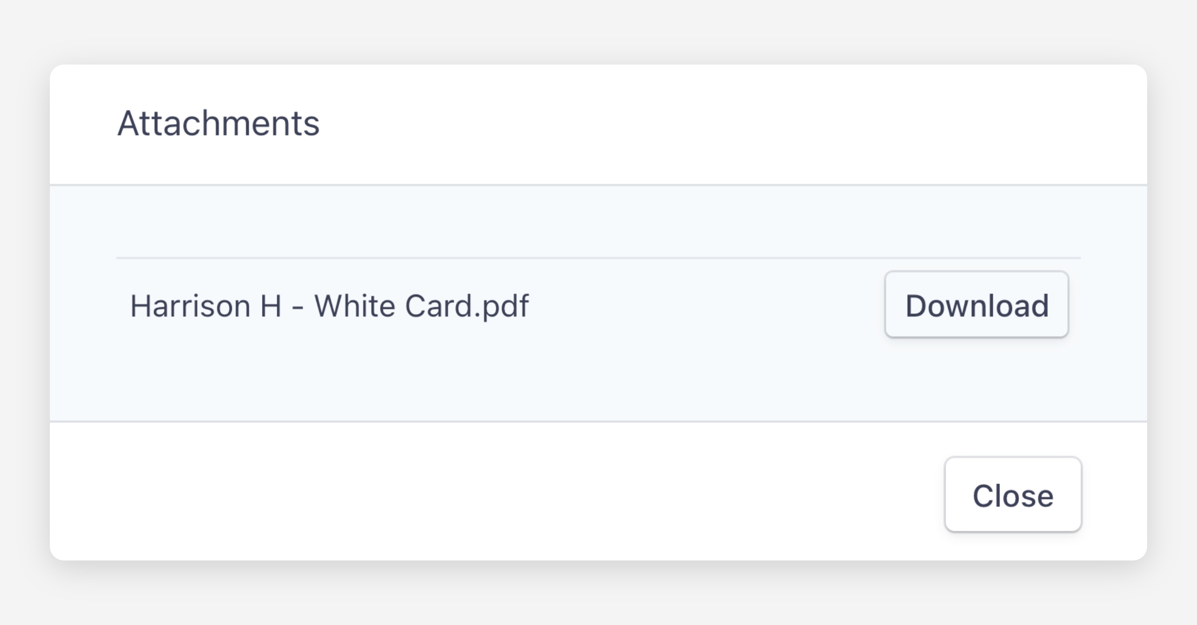Close the Attachments dialog
Image resolution: width=1197 pixels, height=625 pixels.
pyautogui.click(x=1012, y=495)
